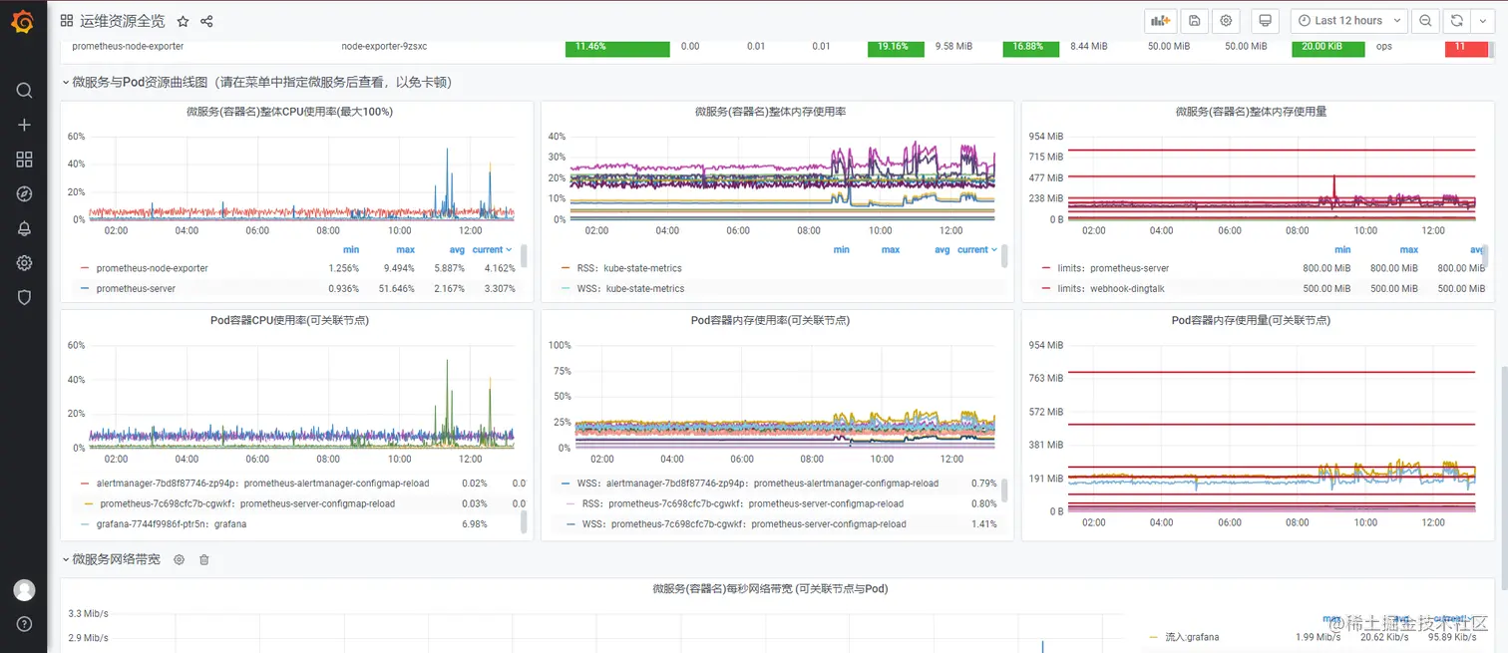The width and height of the screenshot is (1508, 653).
Task: Open 微服务(容器名)整体内存使用率 panel title menu
Action: pyautogui.click(x=770, y=112)
